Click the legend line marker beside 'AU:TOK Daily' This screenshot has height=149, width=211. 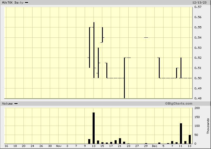(27, 3)
